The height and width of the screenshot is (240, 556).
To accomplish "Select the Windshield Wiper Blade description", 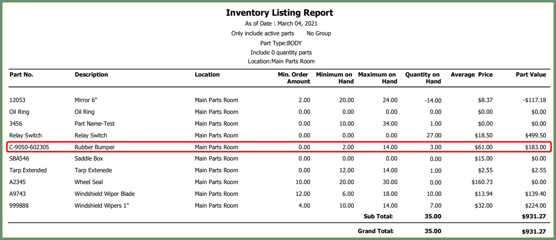I will pos(104,194).
